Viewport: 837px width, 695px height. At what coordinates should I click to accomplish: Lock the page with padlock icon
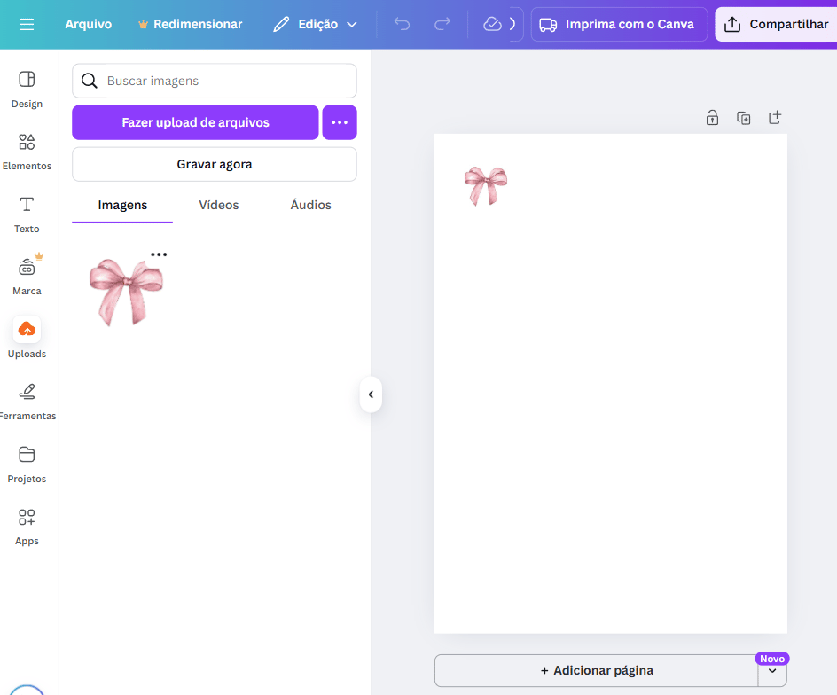[x=712, y=117]
